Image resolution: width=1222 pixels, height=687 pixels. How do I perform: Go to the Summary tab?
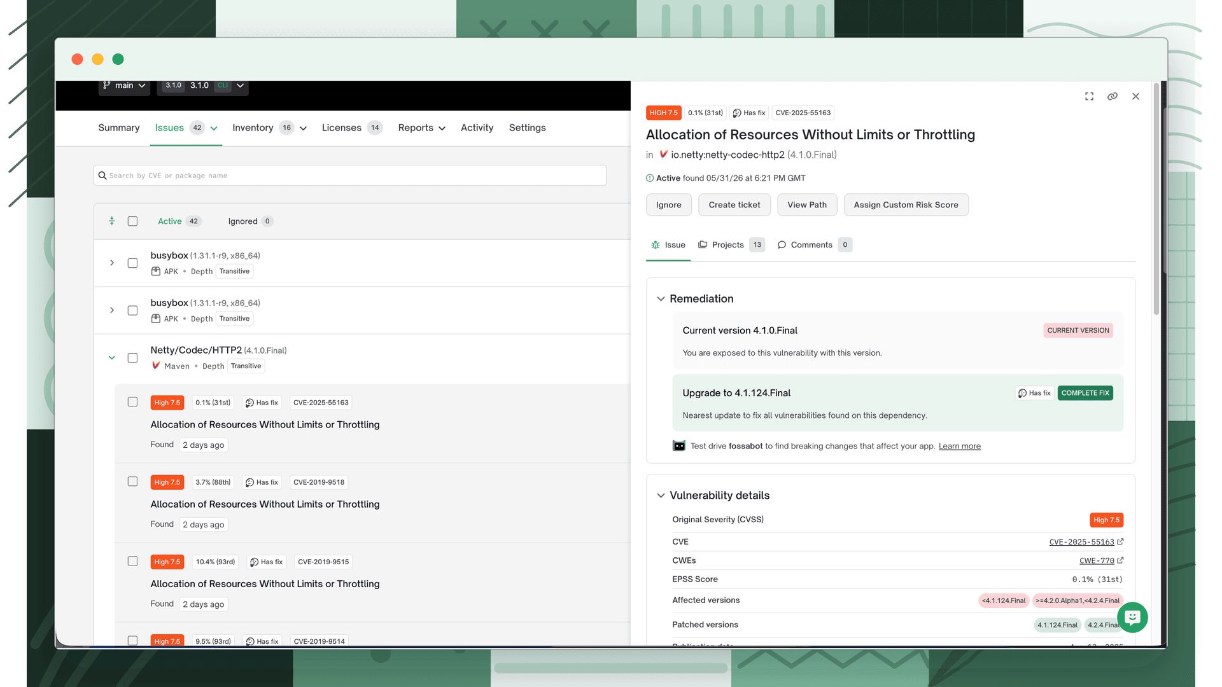(x=119, y=128)
